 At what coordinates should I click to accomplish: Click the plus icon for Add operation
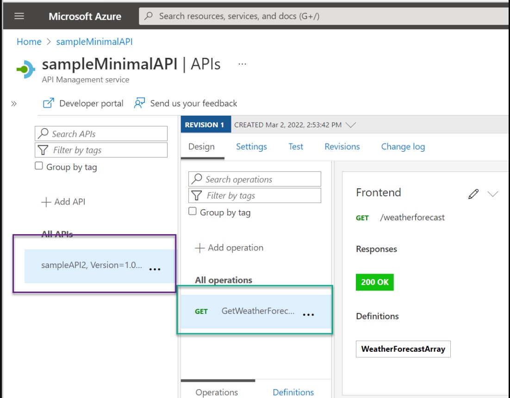coord(199,248)
